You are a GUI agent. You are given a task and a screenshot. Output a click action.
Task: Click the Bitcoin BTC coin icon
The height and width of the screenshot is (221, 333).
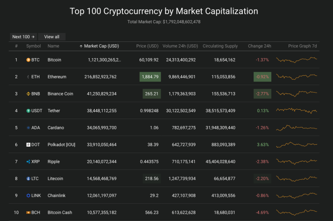28,60
